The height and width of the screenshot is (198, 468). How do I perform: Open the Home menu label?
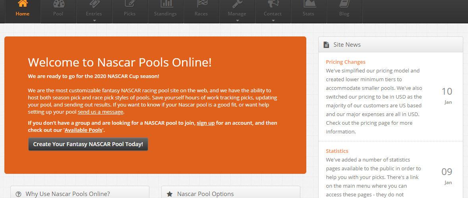(23, 14)
